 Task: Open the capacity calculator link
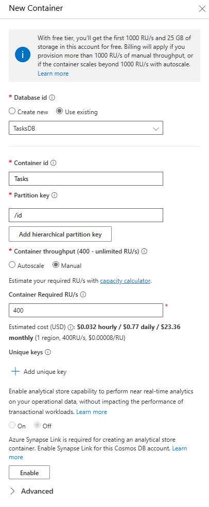pyautogui.click(x=125, y=281)
